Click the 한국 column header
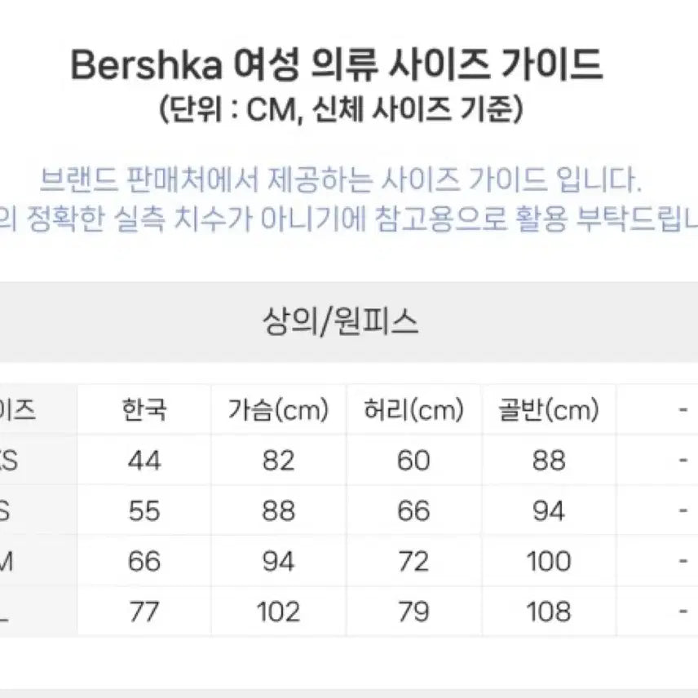698x698 pixels. coord(144,409)
